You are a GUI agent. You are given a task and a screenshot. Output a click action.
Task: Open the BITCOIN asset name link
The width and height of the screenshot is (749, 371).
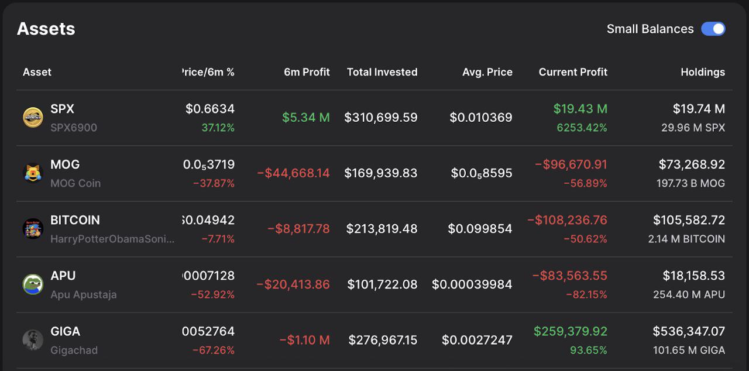pos(75,220)
